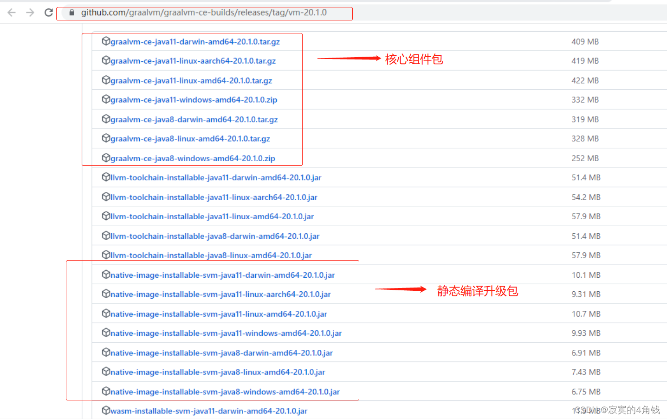Open wasm-installable-svm-java11-darwin-amd64 jar link
The height and width of the screenshot is (419, 667).
point(209,411)
